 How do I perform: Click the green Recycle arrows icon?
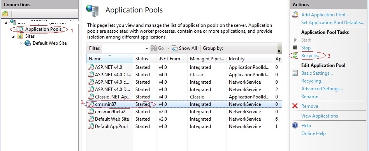pyautogui.click(x=295, y=56)
